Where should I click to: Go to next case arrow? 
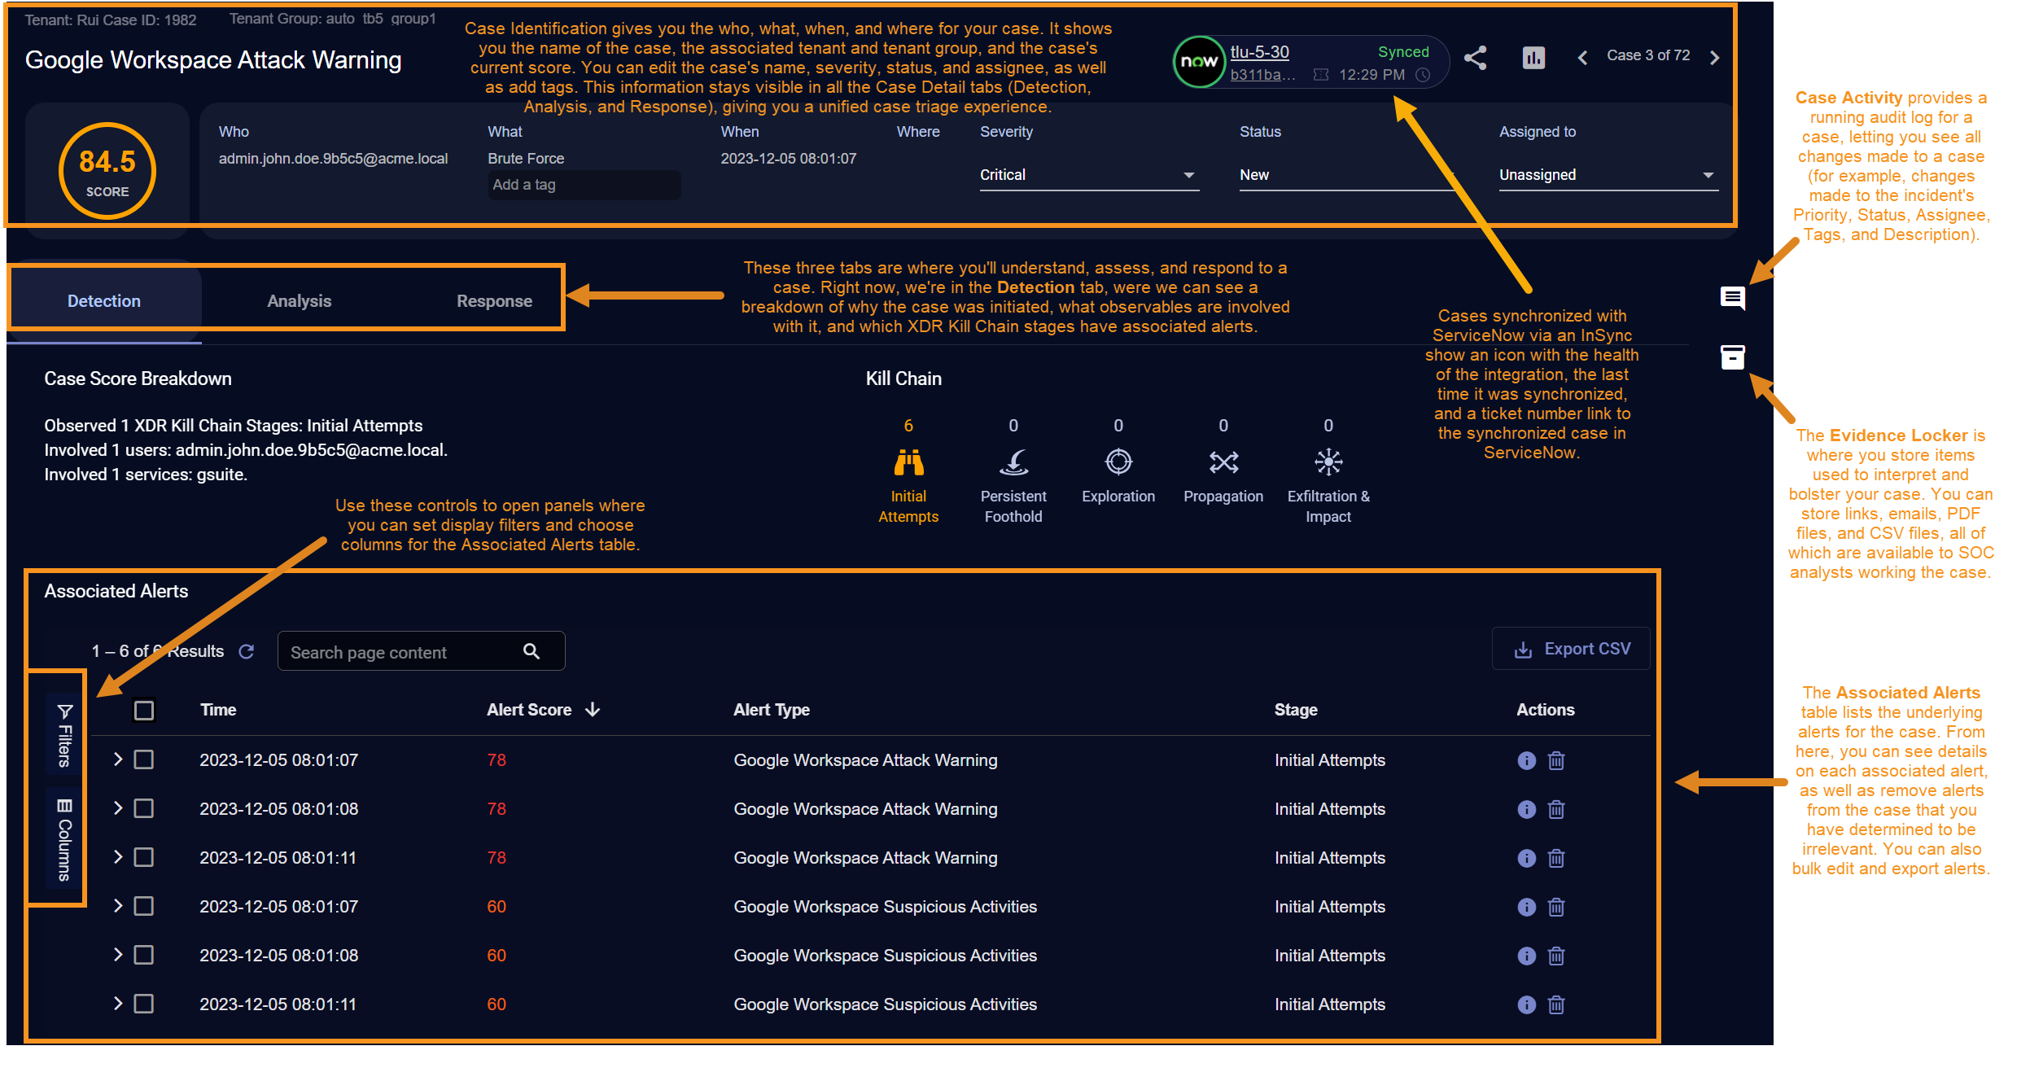[x=1714, y=58]
